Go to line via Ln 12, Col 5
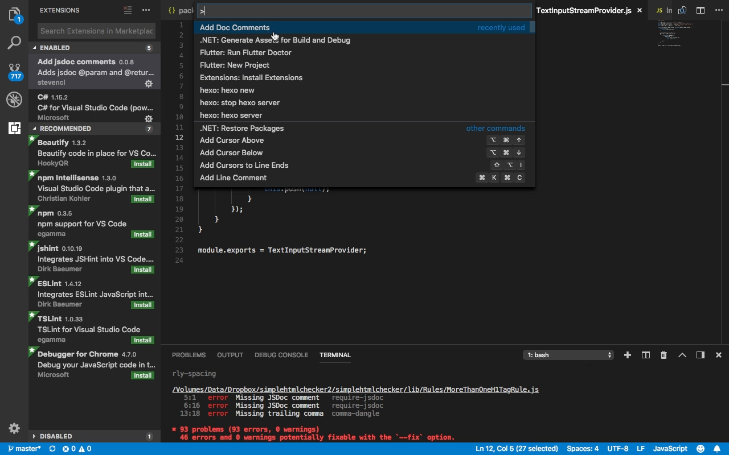 tap(517, 449)
